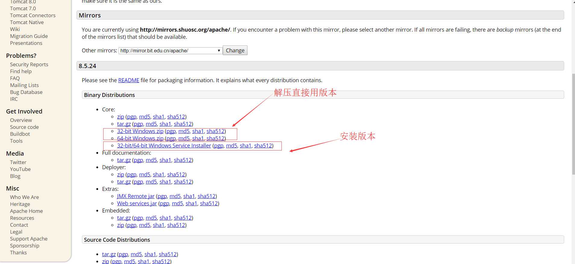Screen dimensions: 575x264
Task: Download the Deployer tar.gz
Action: 124,182
